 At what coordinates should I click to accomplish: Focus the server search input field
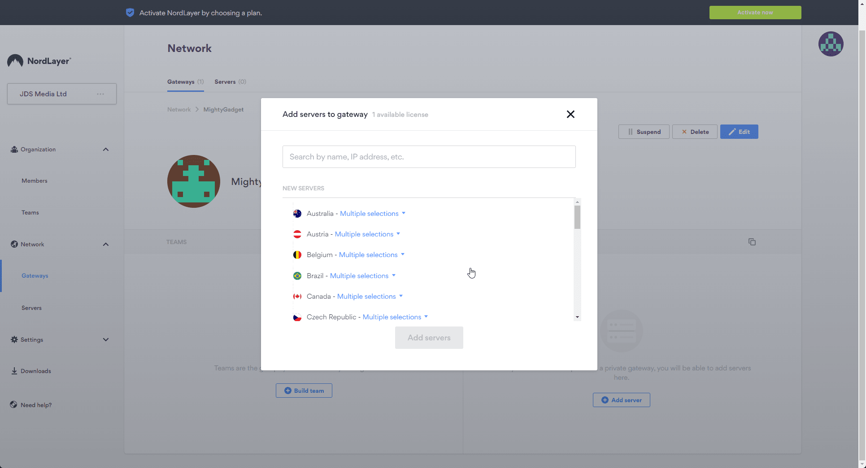pos(429,157)
